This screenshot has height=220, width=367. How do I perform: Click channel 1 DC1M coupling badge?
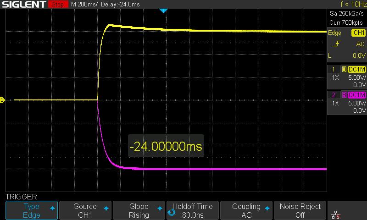tap(357, 69)
